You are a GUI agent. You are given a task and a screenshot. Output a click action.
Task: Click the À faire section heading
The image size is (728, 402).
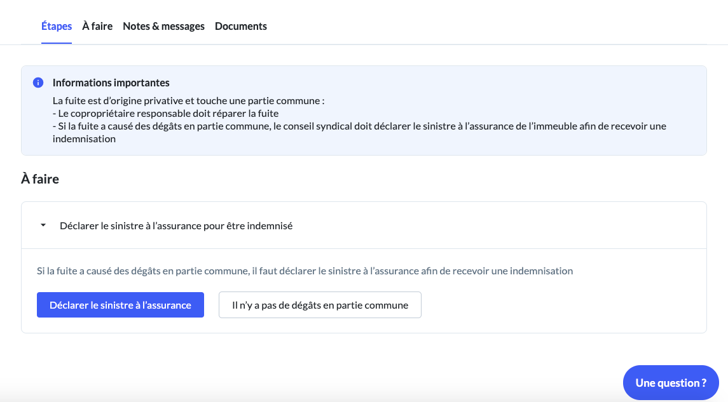(x=40, y=179)
